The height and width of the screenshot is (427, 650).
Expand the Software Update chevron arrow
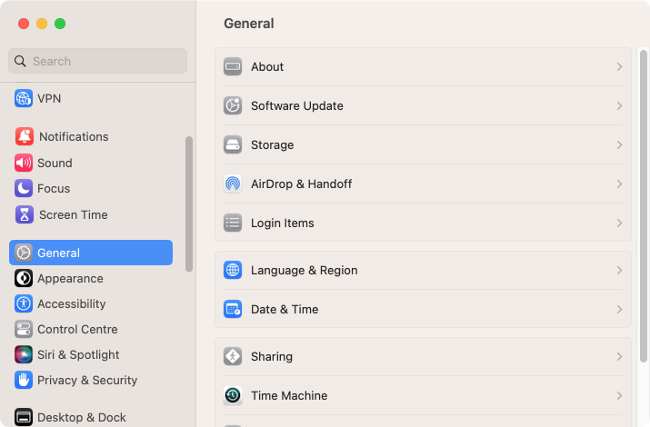tap(619, 106)
